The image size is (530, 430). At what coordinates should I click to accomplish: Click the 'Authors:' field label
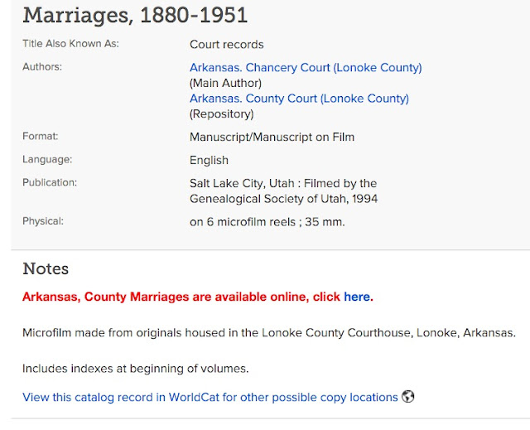pyautogui.click(x=42, y=66)
